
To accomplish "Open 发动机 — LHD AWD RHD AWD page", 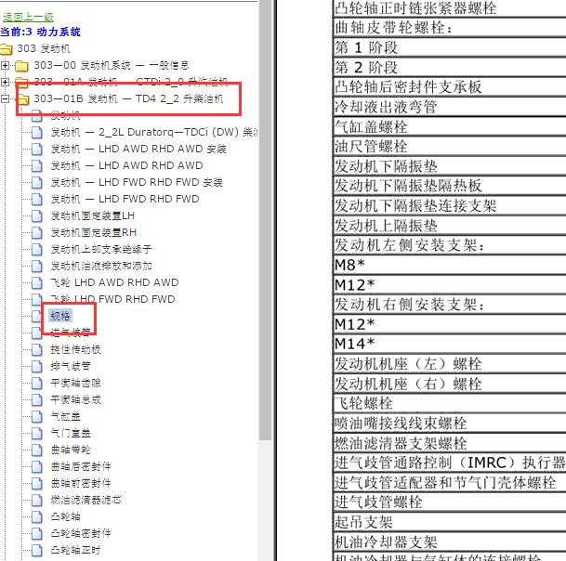I will click(x=126, y=165).
